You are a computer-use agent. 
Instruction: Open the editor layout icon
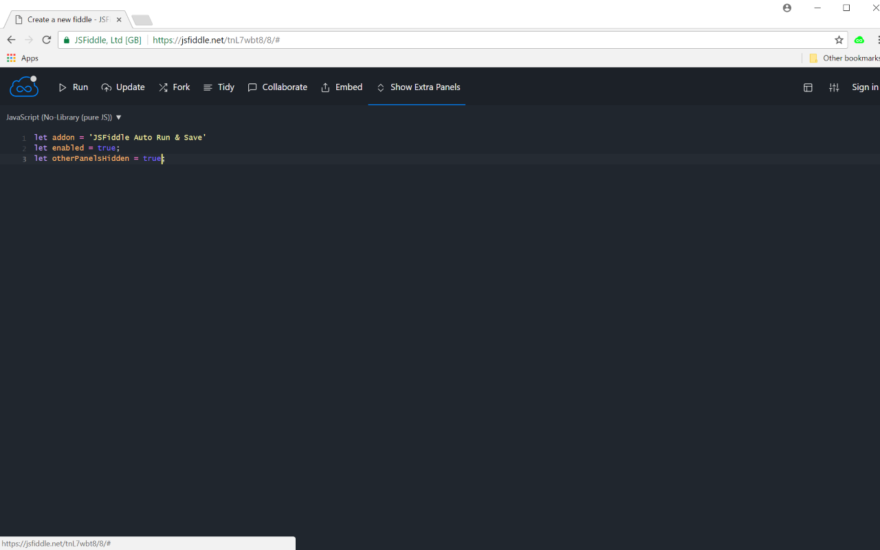(x=808, y=87)
